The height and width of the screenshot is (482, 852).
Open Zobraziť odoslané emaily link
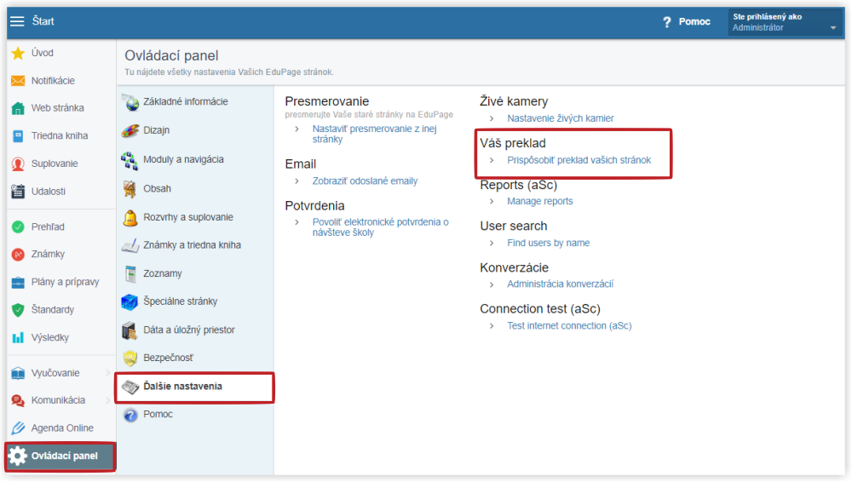[x=365, y=181]
